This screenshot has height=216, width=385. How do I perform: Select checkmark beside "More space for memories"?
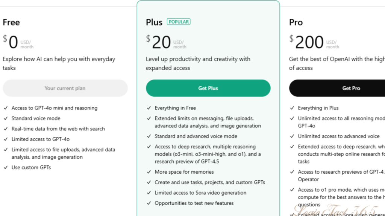149,172
